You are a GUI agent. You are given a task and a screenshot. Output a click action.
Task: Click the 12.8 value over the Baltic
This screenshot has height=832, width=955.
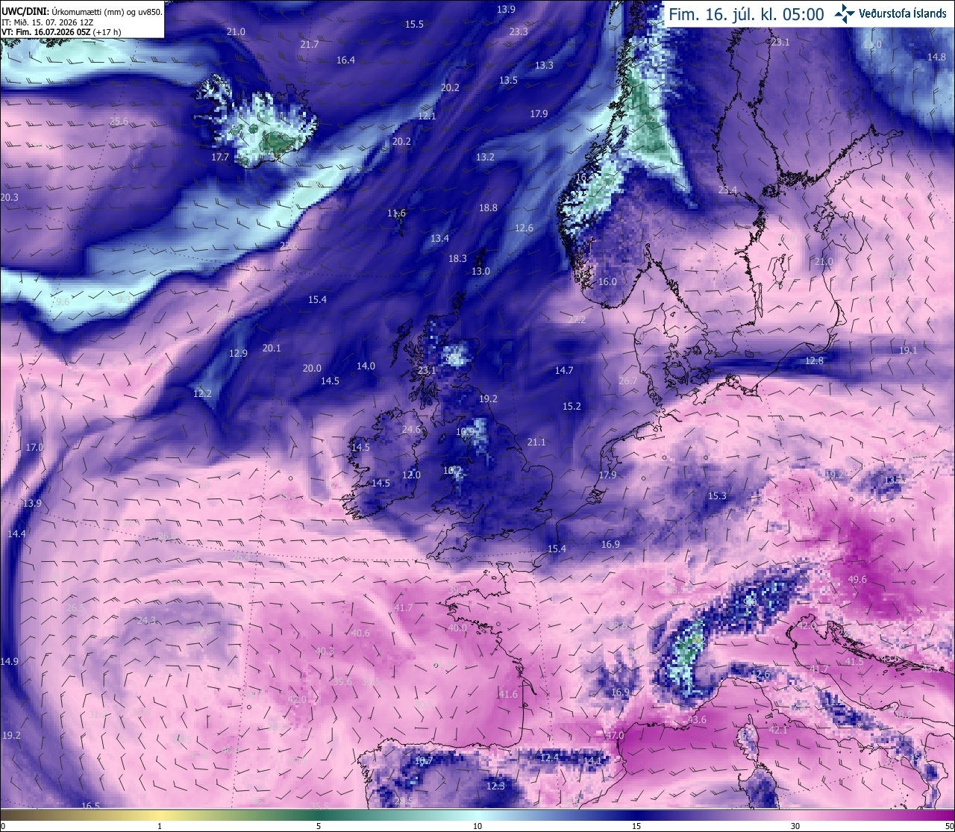[814, 360]
